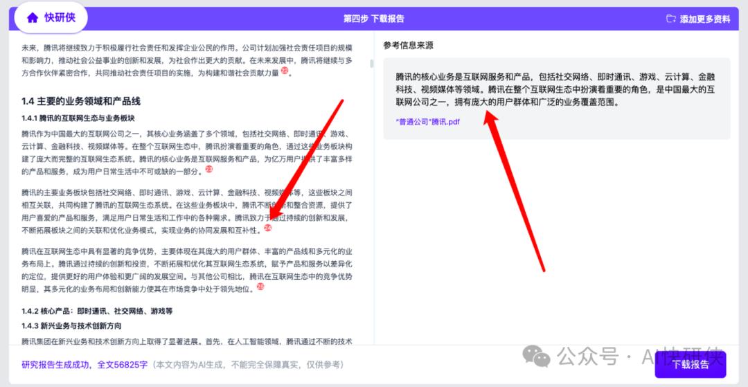Viewport: 748px width, 387px height.
Task: Click paragraph starting 腾讯的主要业务板块包括社交网络
Action: (x=187, y=212)
